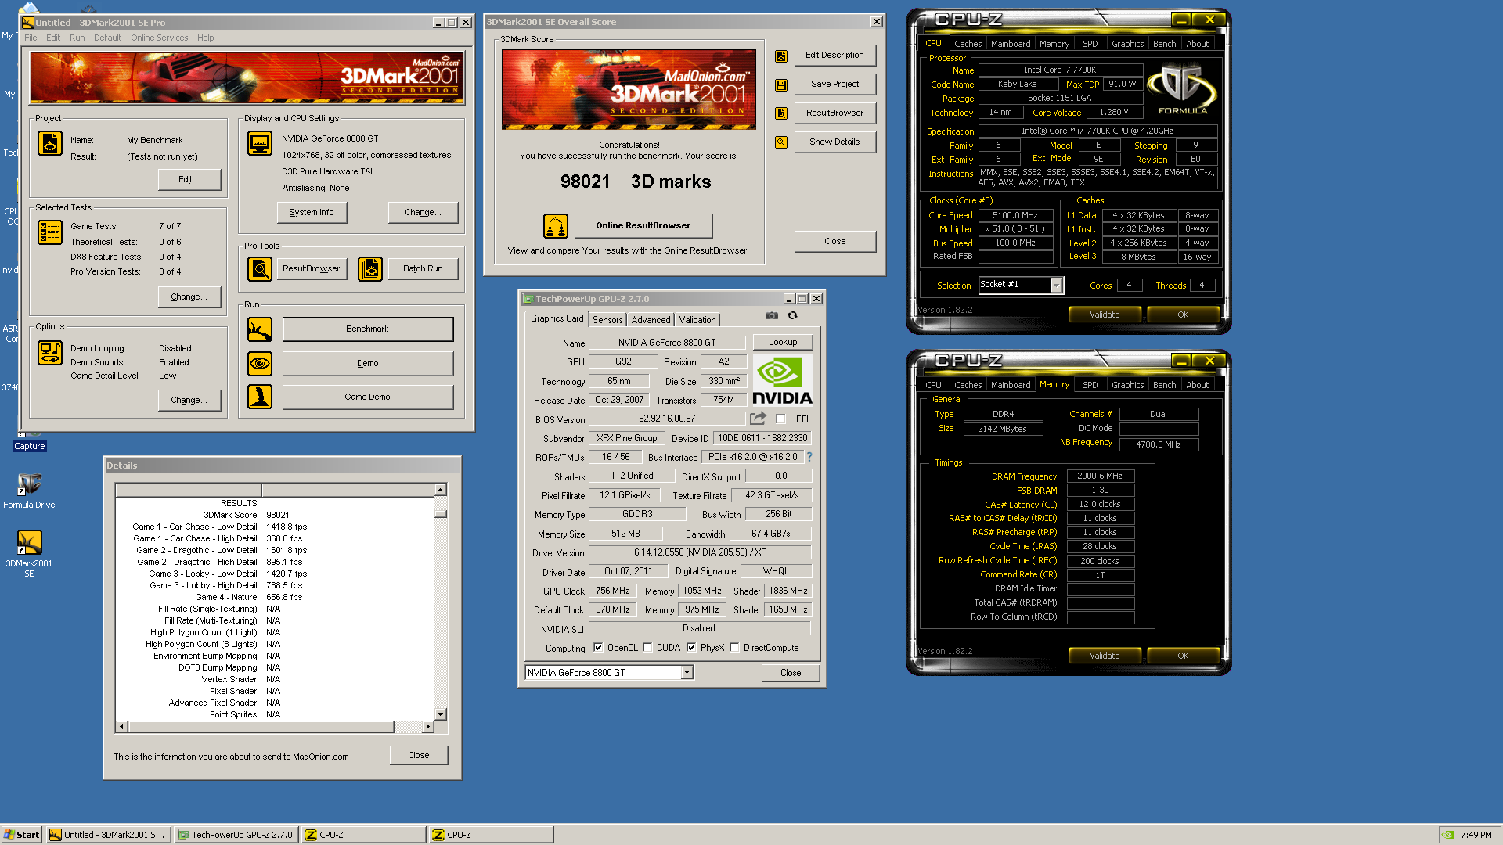Click the Project icon next to Name
The height and width of the screenshot is (845, 1503).
coord(50,143)
